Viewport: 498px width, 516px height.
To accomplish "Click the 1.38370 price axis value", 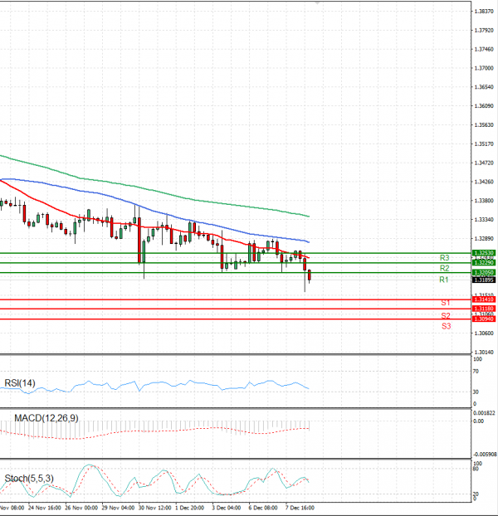I will 484,11.
